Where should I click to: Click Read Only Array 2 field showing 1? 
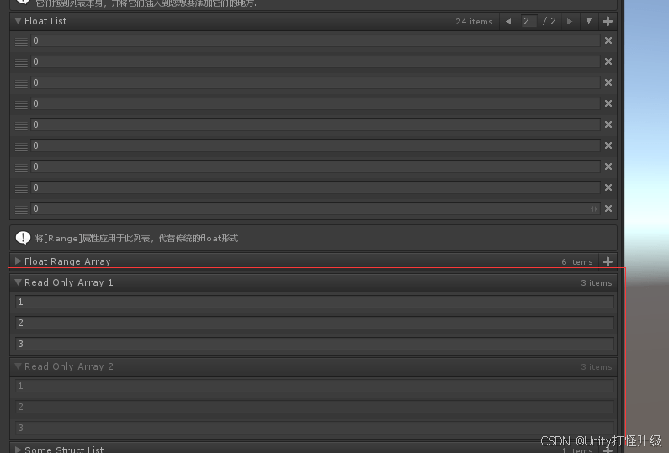[315, 386]
